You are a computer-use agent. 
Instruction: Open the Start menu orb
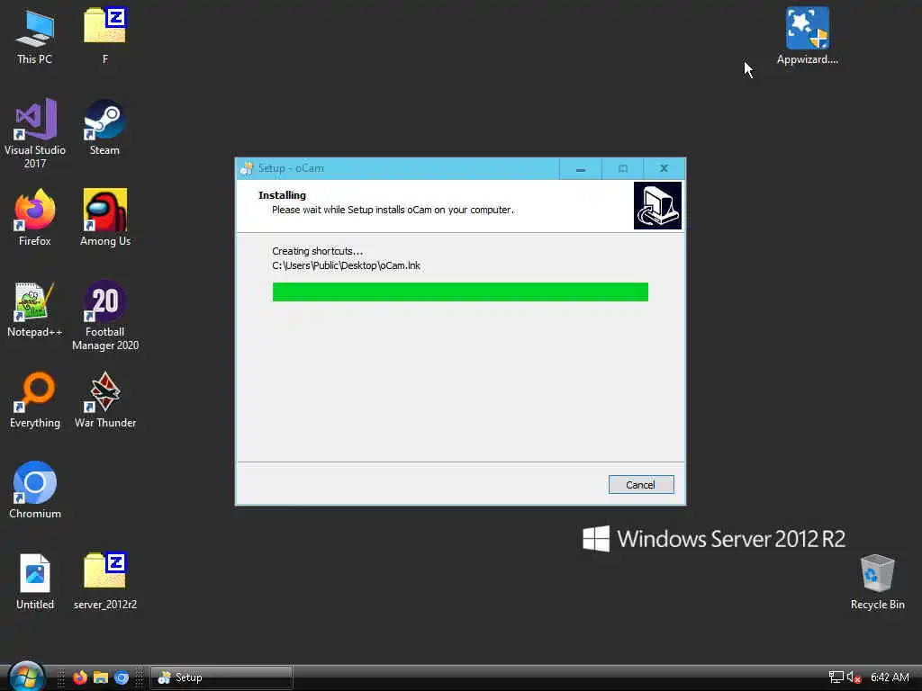point(26,677)
